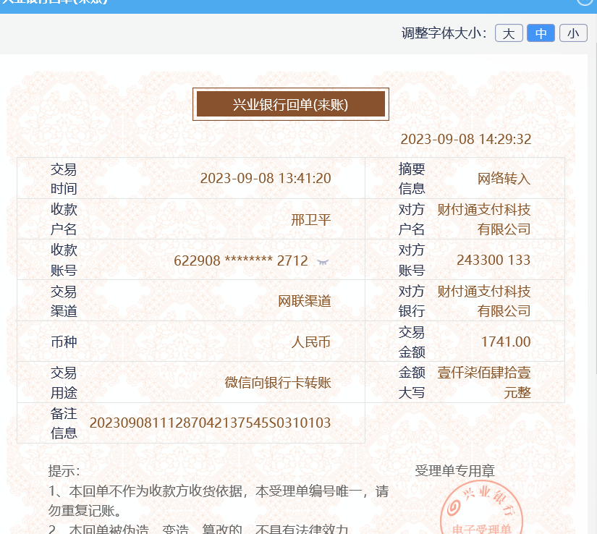
Task: Click masked account number ending in 2712
Action: (x=241, y=260)
